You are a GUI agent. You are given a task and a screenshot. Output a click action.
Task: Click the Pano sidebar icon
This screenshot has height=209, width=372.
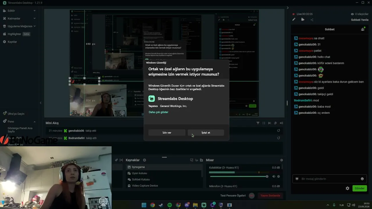(x=5, y=122)
